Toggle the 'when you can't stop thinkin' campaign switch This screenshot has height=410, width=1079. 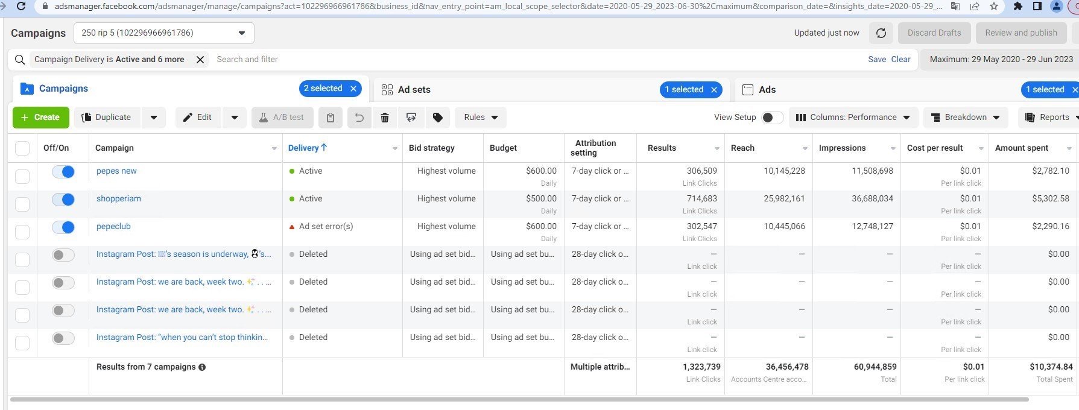(x=63, y=338)
